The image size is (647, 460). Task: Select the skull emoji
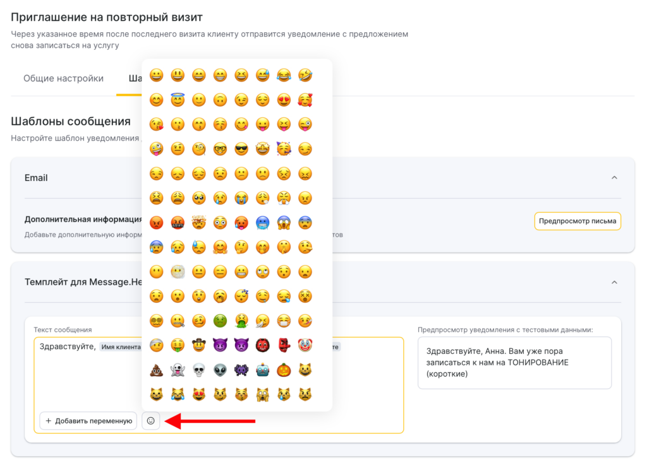click(199, 370)
